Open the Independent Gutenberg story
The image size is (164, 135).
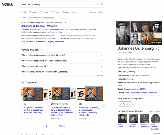coord(62,111)
